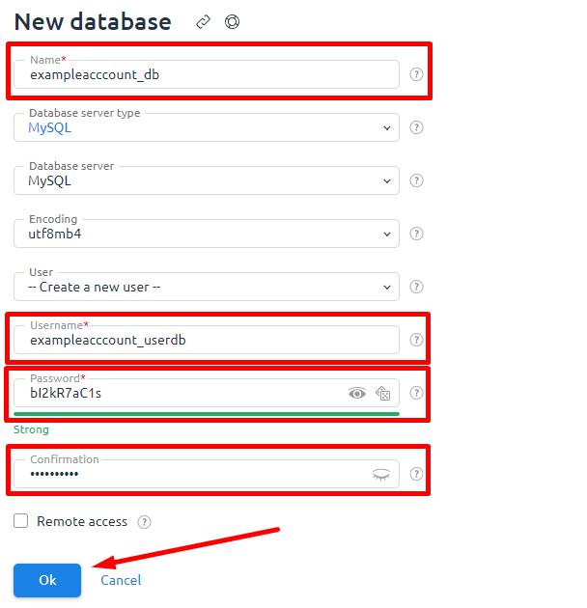Click help icon next to Remote access
587x608 pixels.
point(144,522)
